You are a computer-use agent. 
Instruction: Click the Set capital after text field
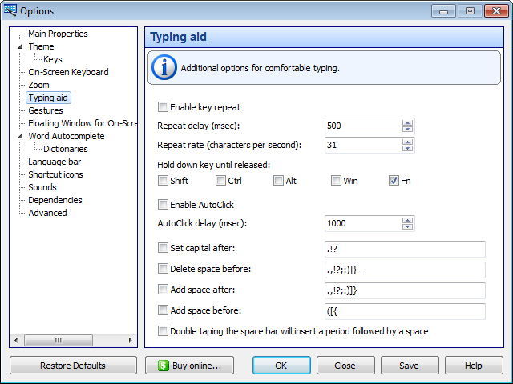coord(405,249)
